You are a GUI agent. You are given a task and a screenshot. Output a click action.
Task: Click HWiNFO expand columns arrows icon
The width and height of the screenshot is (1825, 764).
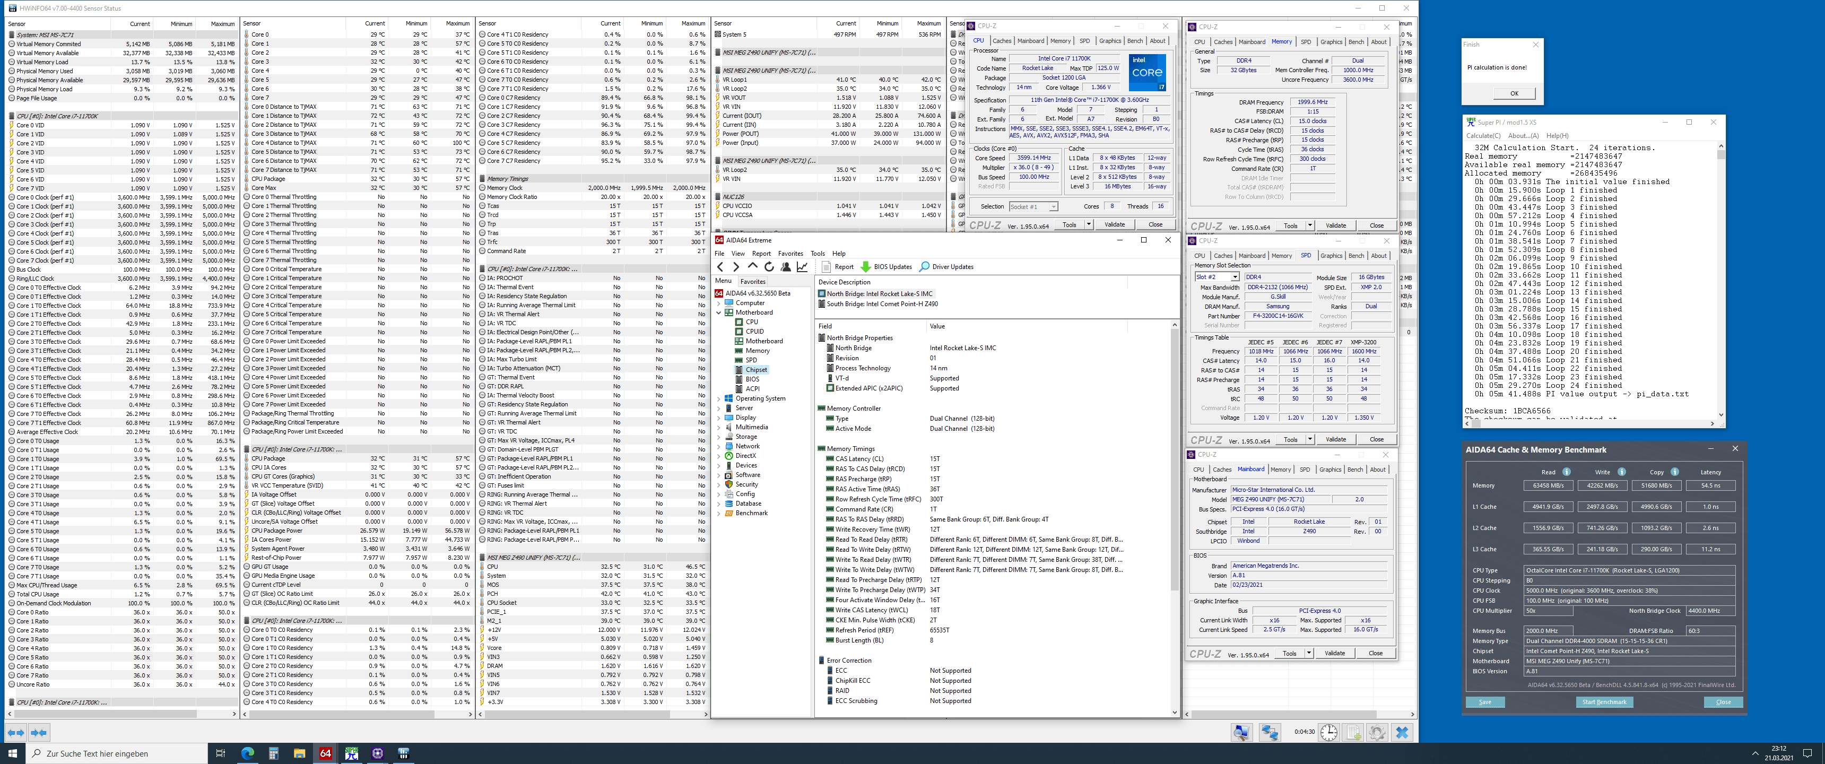(15, 733)
